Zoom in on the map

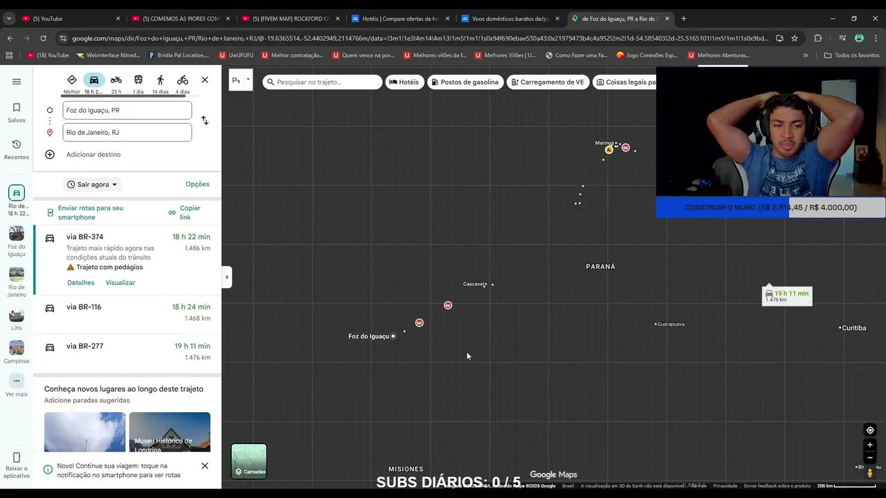click(870, 445)
